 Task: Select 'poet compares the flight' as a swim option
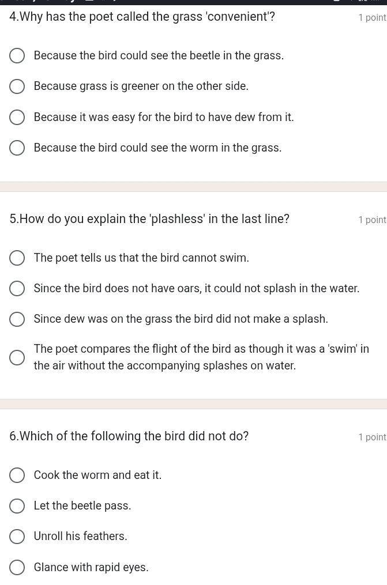[17, 357]
